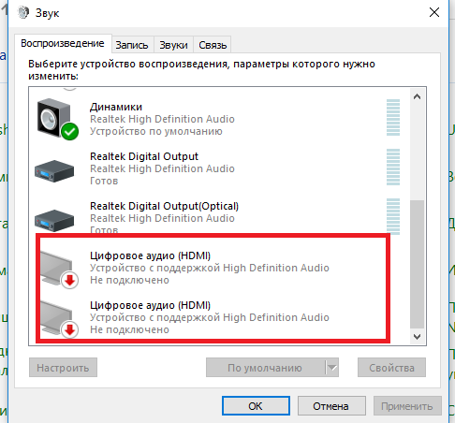Click the Realtek Digital Output(Optical) device icon
The width and height of the screenshot is (455, 423).
pos(54,220)
